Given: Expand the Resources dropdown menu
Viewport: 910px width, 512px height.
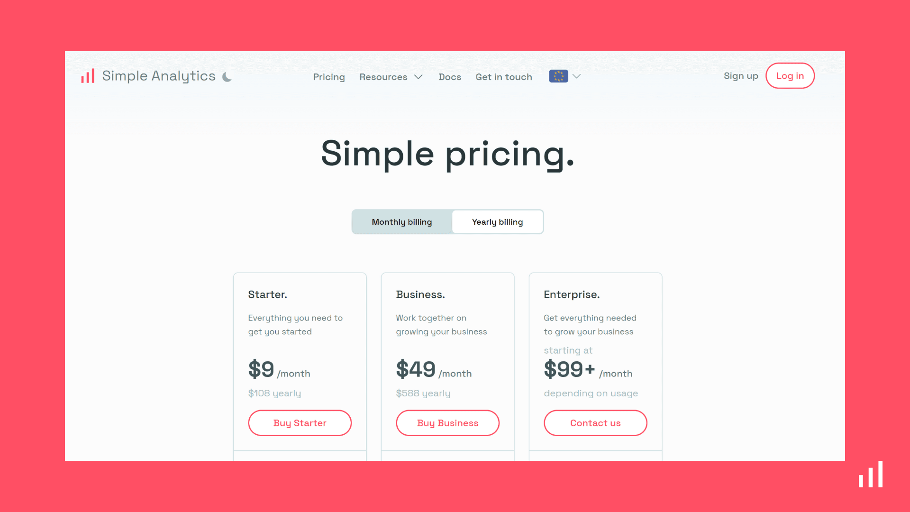Looking at the screenshot, I should coord(391,76).
